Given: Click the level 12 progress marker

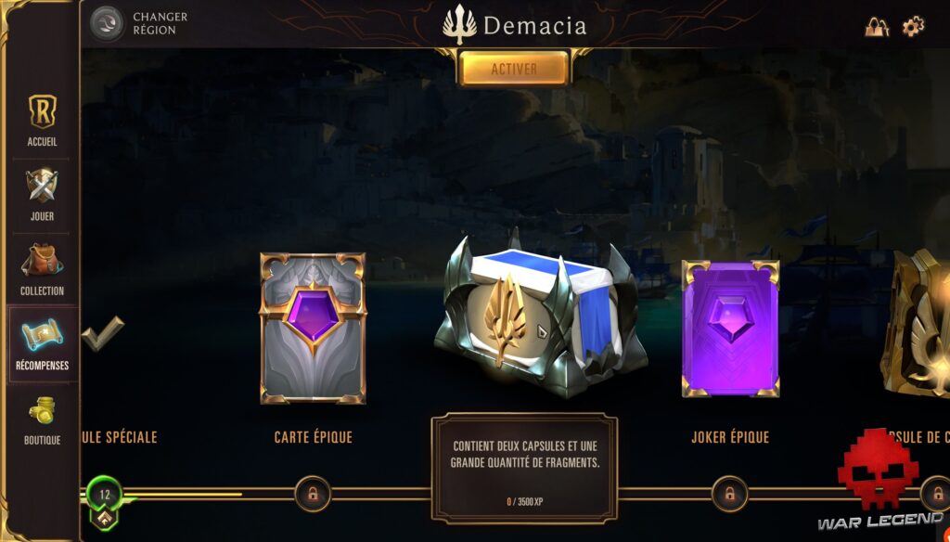Looking at the screenshot, I should [x=104, y=496].
